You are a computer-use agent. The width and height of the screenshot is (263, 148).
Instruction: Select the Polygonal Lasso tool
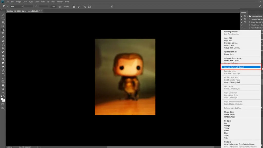coord(3,22)
